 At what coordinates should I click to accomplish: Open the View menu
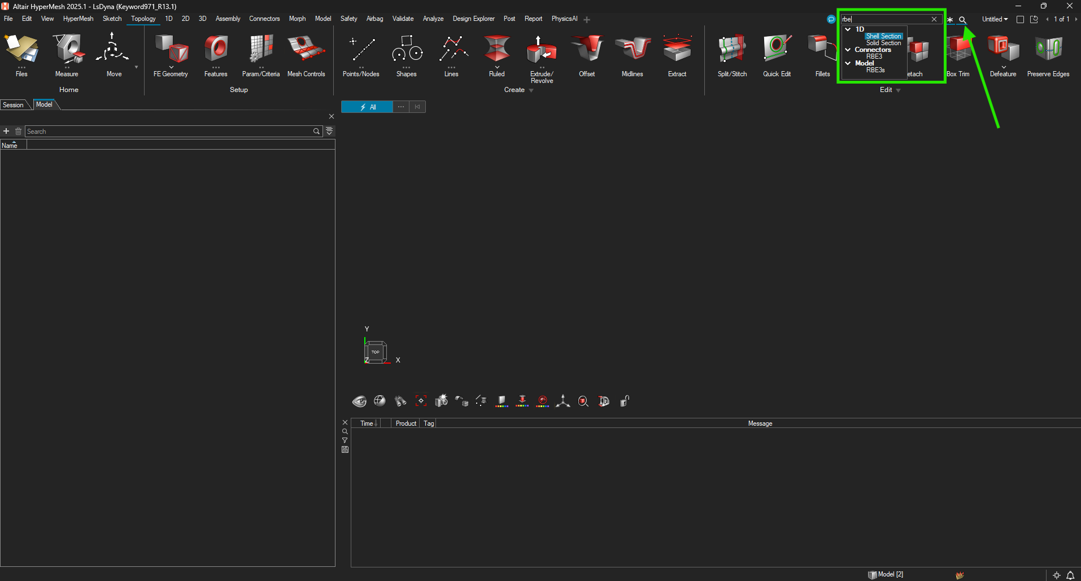(47, 19)
